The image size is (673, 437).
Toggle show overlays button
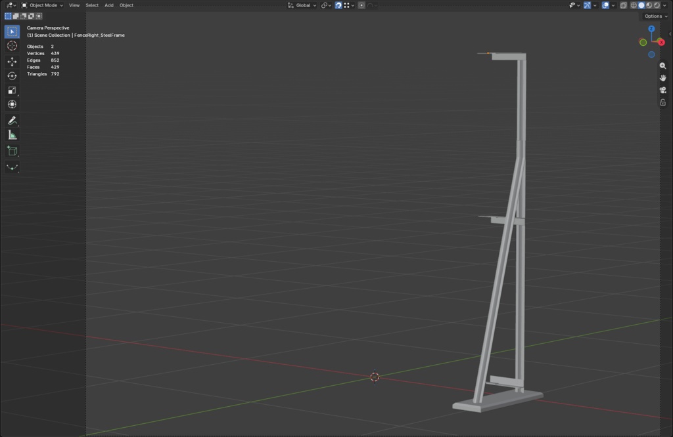pyautogui.click(x=605, y=5)
